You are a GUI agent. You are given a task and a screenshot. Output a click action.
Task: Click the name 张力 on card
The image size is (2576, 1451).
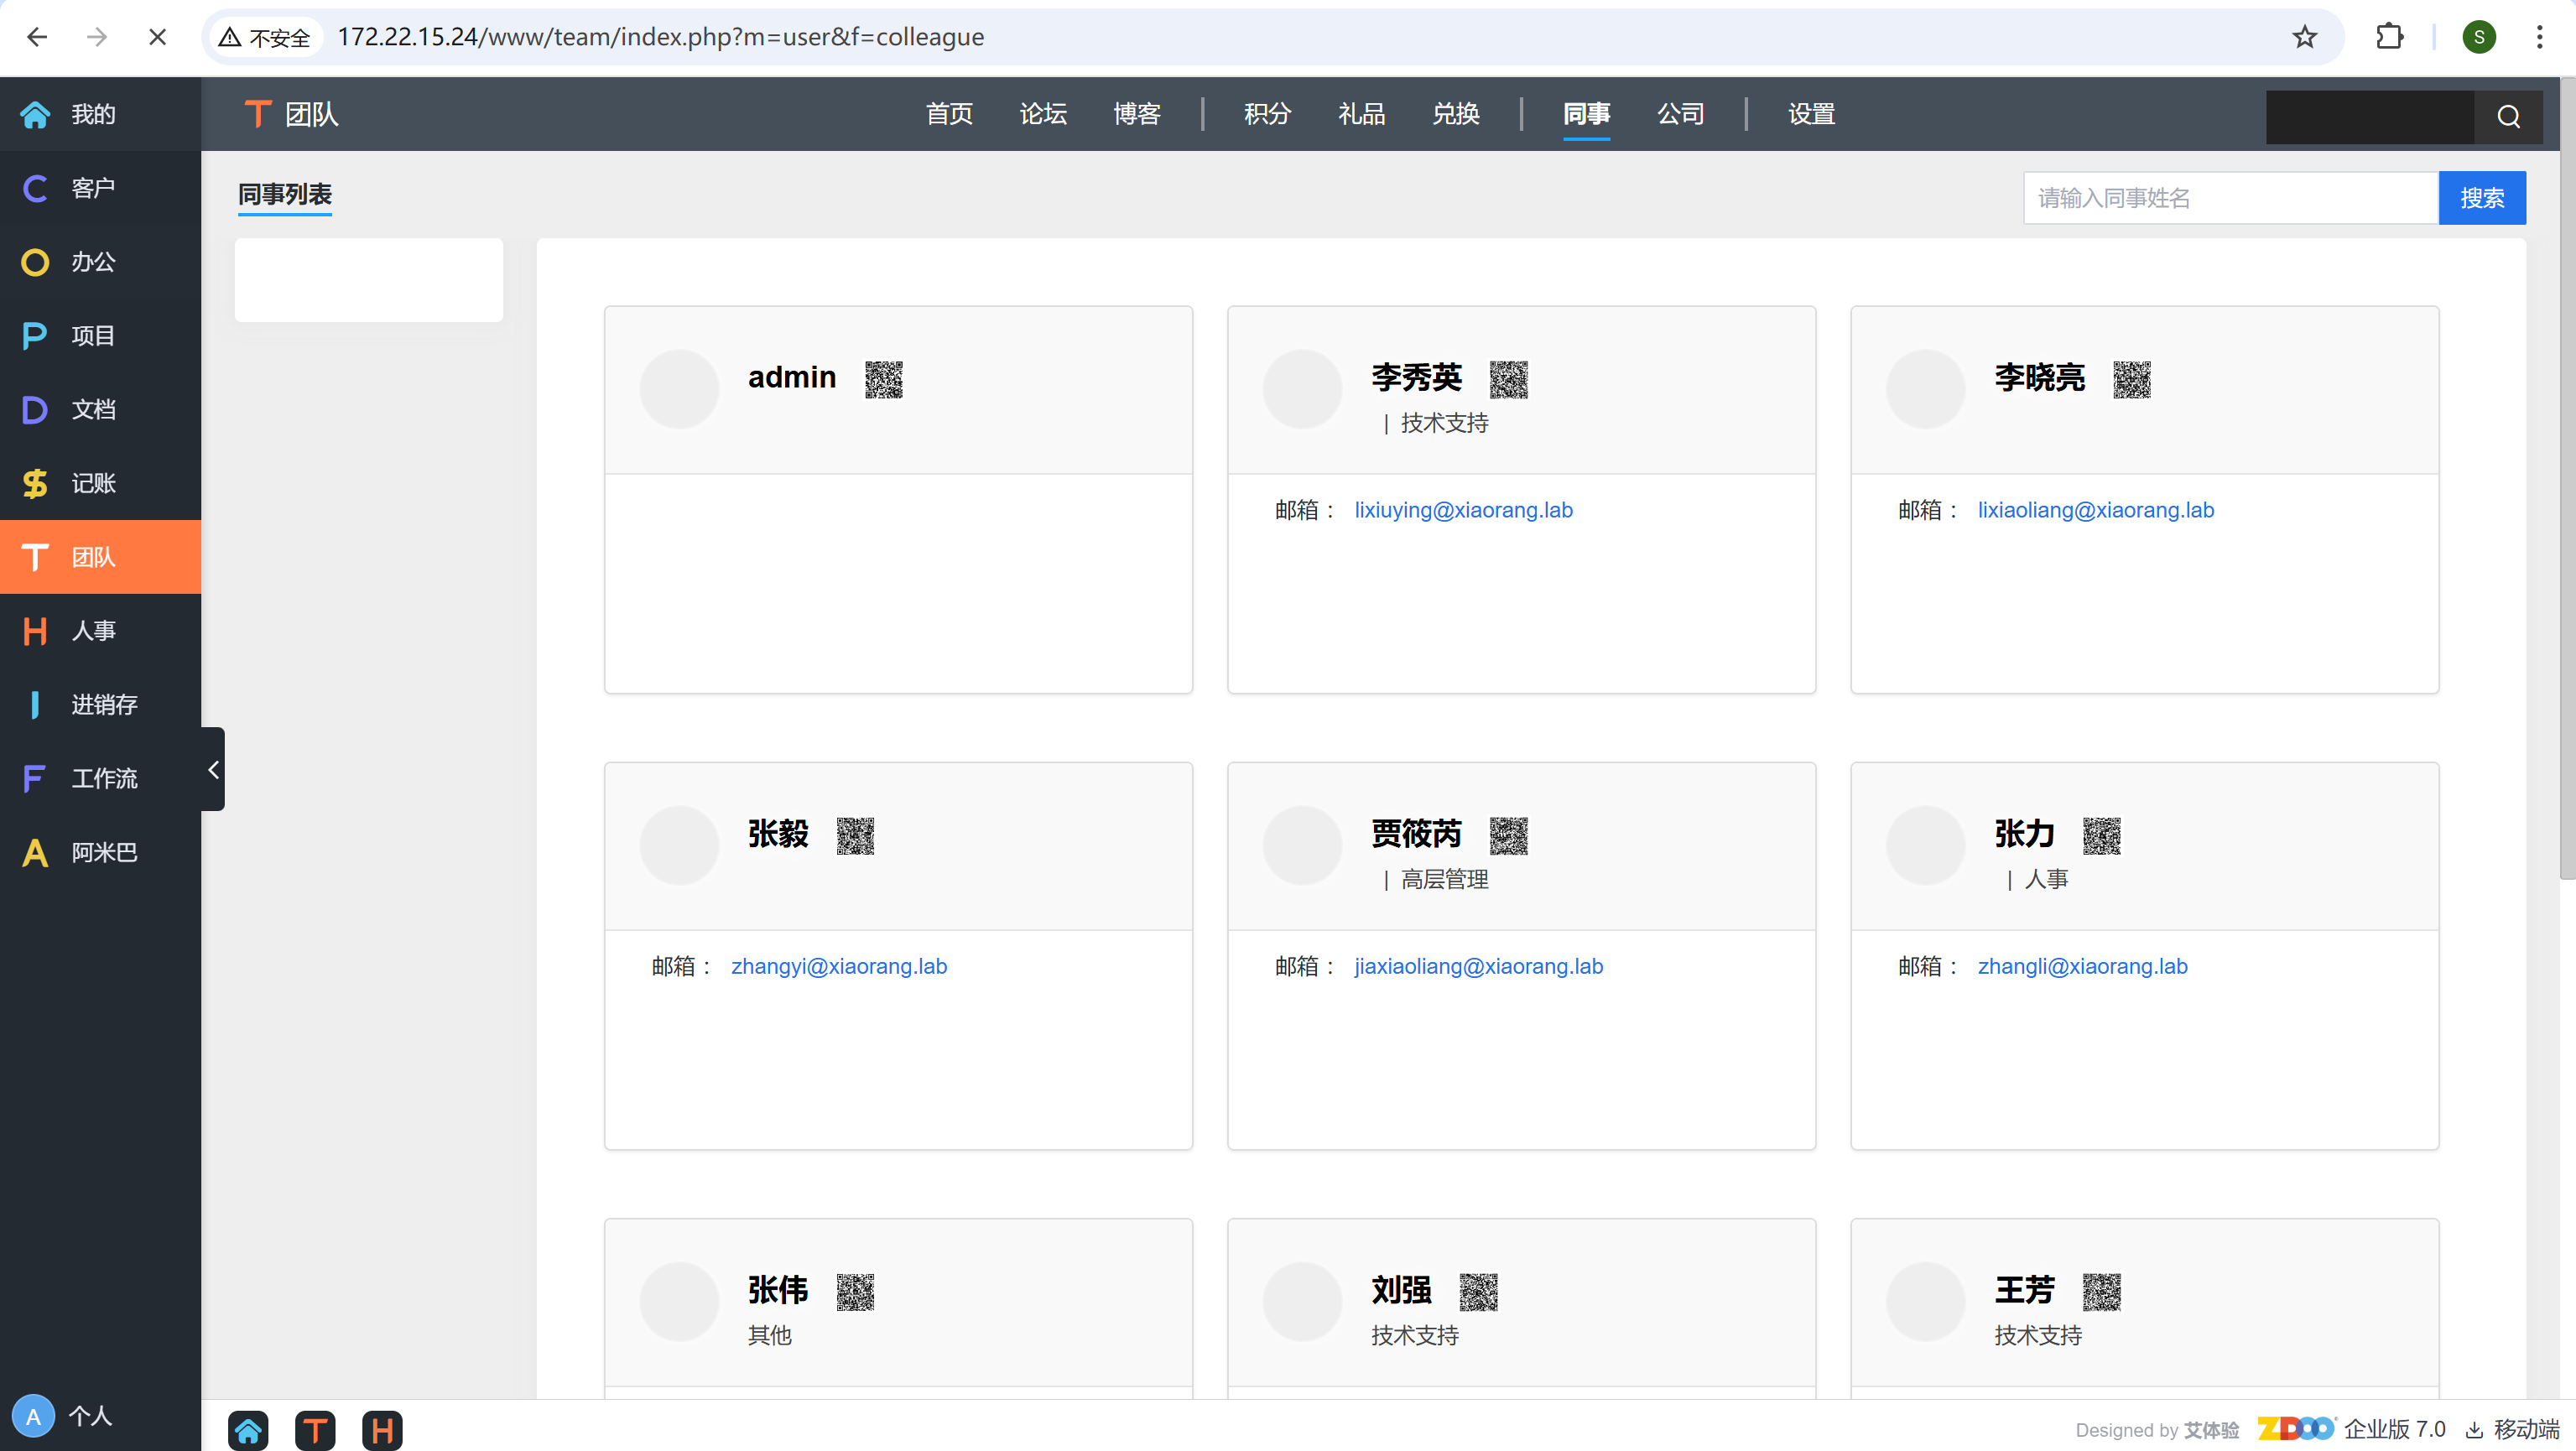[x=2024, y=834]
